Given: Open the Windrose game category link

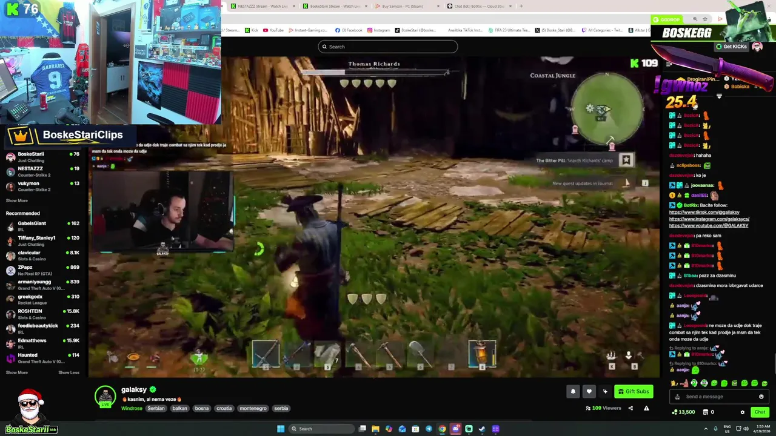Looking at the screenshot, I should coord(132,408).
